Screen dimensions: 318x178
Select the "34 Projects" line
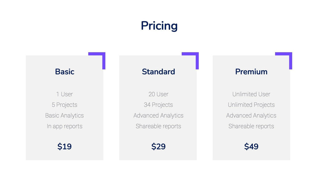pyautogui.click(x=158, y=105)
